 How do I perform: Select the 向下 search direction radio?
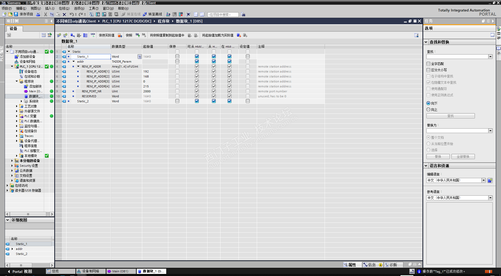(428, 103)
